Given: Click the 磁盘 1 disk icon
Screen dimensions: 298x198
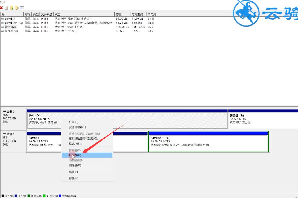Looking at the screenshot, I should click(x=4, y=134).
